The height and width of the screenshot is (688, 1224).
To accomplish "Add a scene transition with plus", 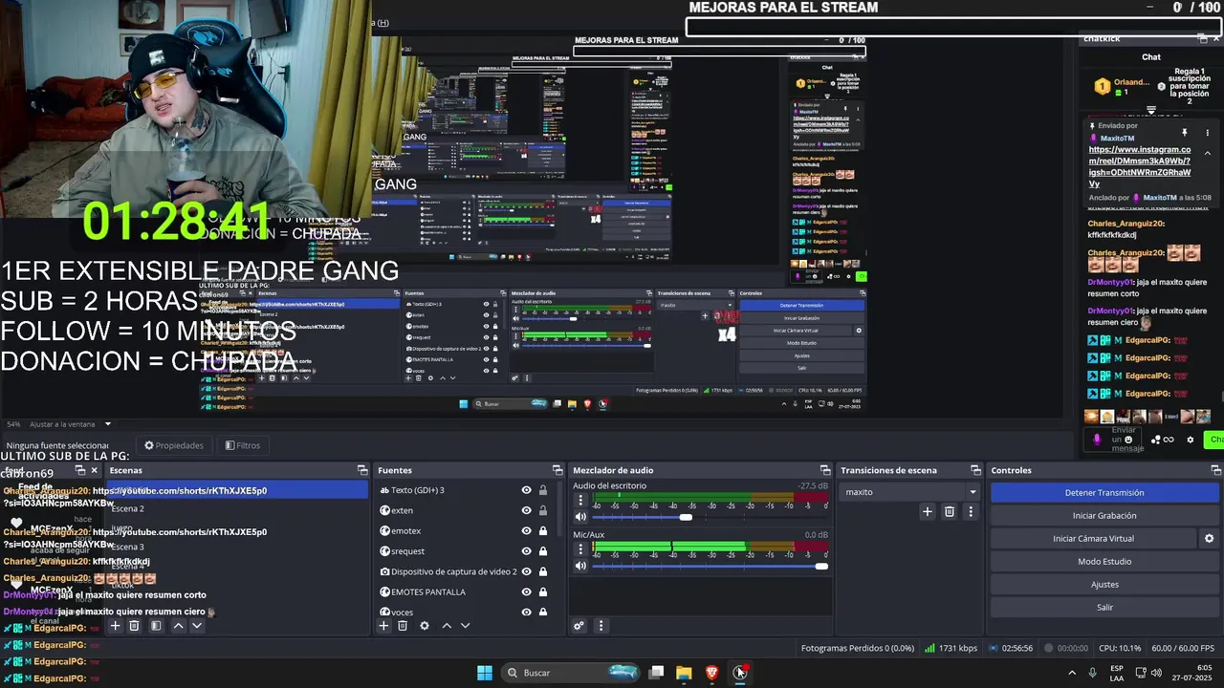I will [927, 512].
